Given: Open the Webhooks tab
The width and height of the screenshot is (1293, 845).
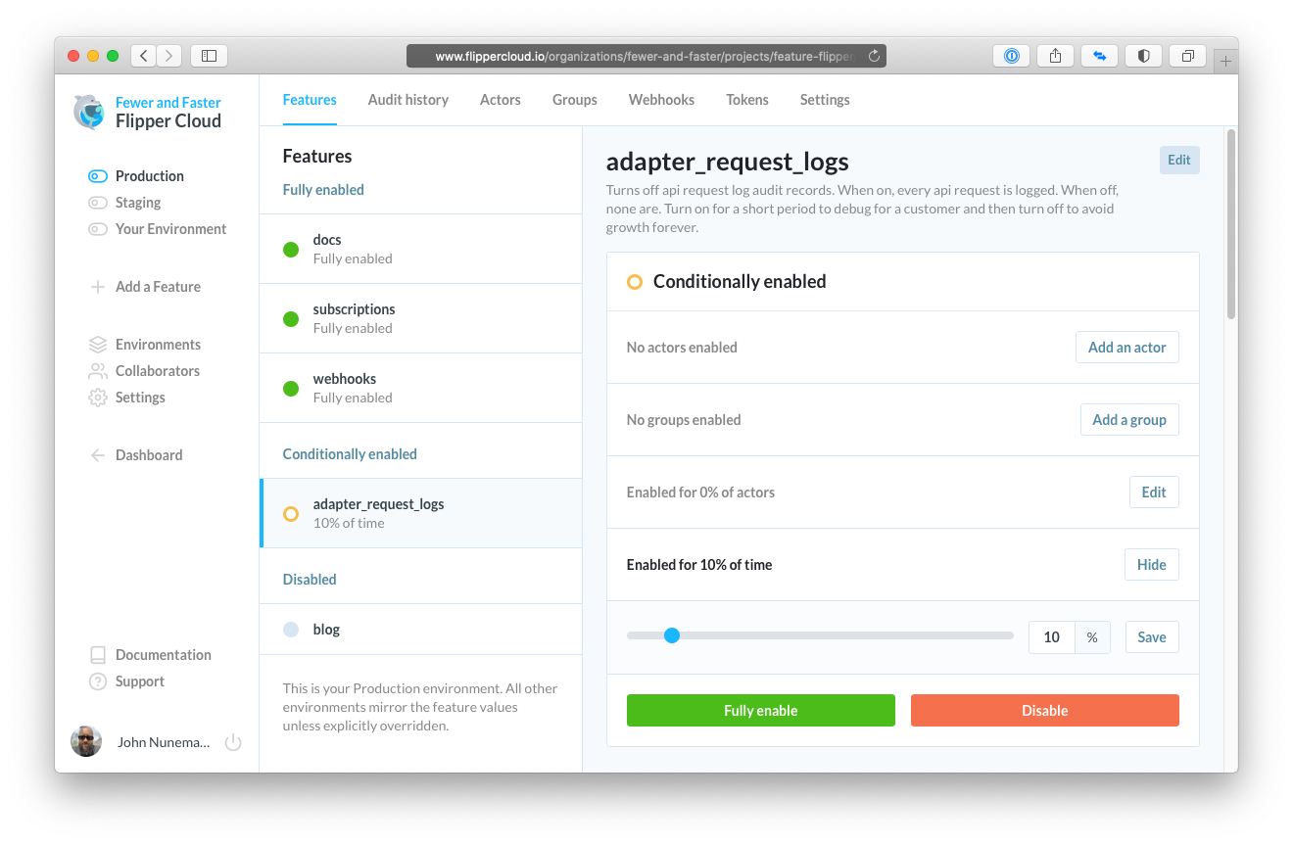Looking at the screenshot, I should pyautogui.click(x=661, y=99).
